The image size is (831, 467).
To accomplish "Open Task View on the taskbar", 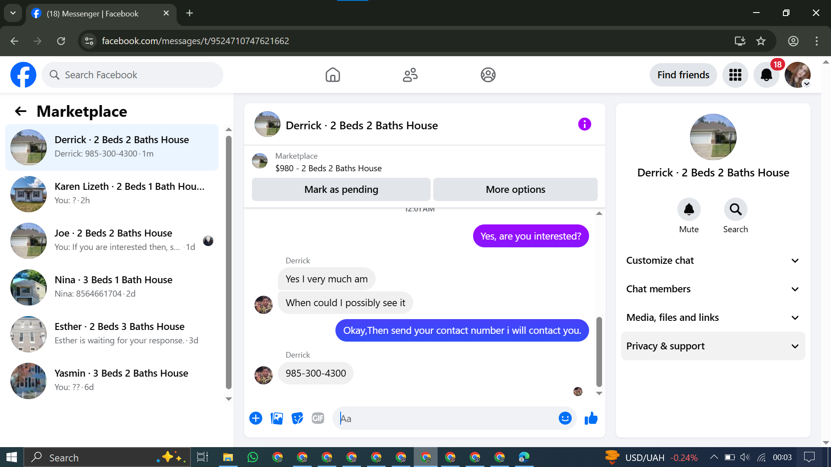I will [203, 457].
